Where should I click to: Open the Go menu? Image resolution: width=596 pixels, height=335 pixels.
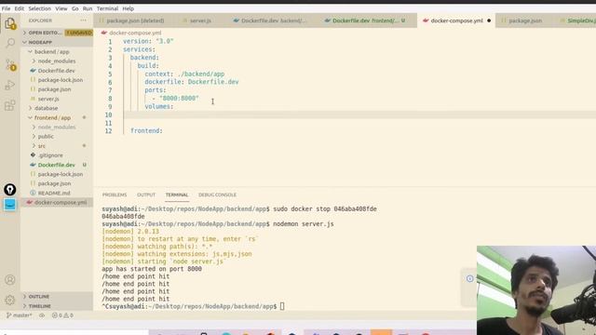[75, 8]
